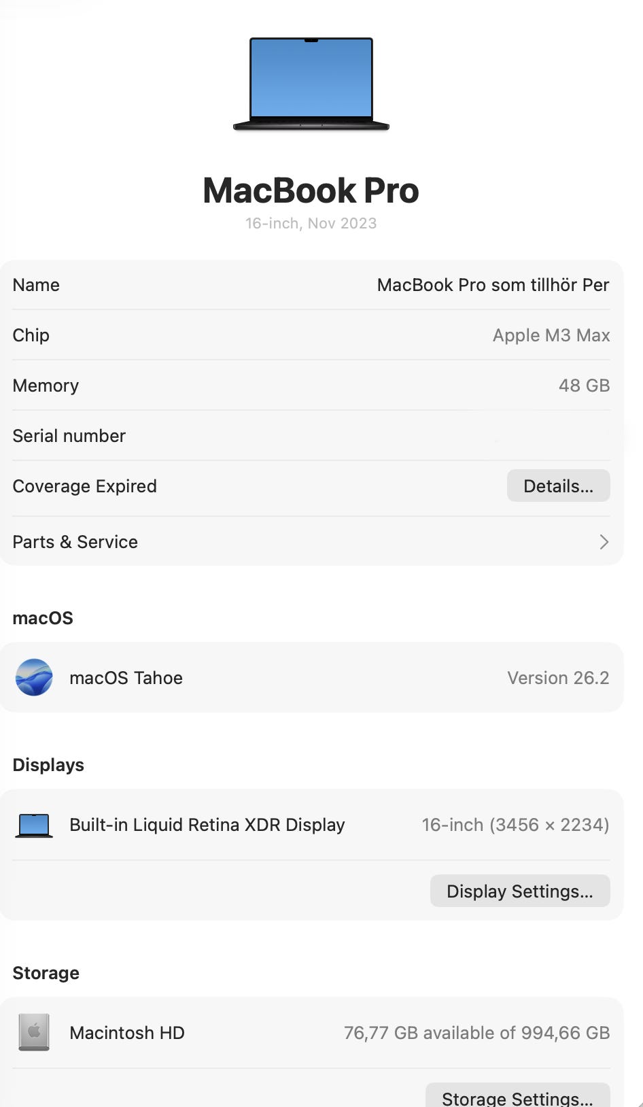643x1107 pixels.
Task: Select Built-in Liquid Retina XDR Display entry
Action: coord(311,825)
